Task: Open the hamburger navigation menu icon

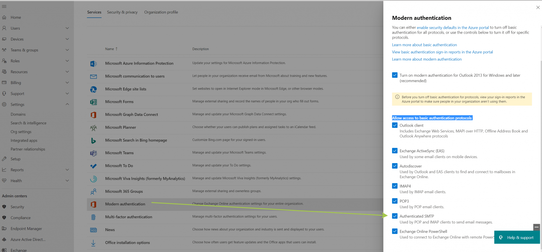Action: [x=4, y=7]
